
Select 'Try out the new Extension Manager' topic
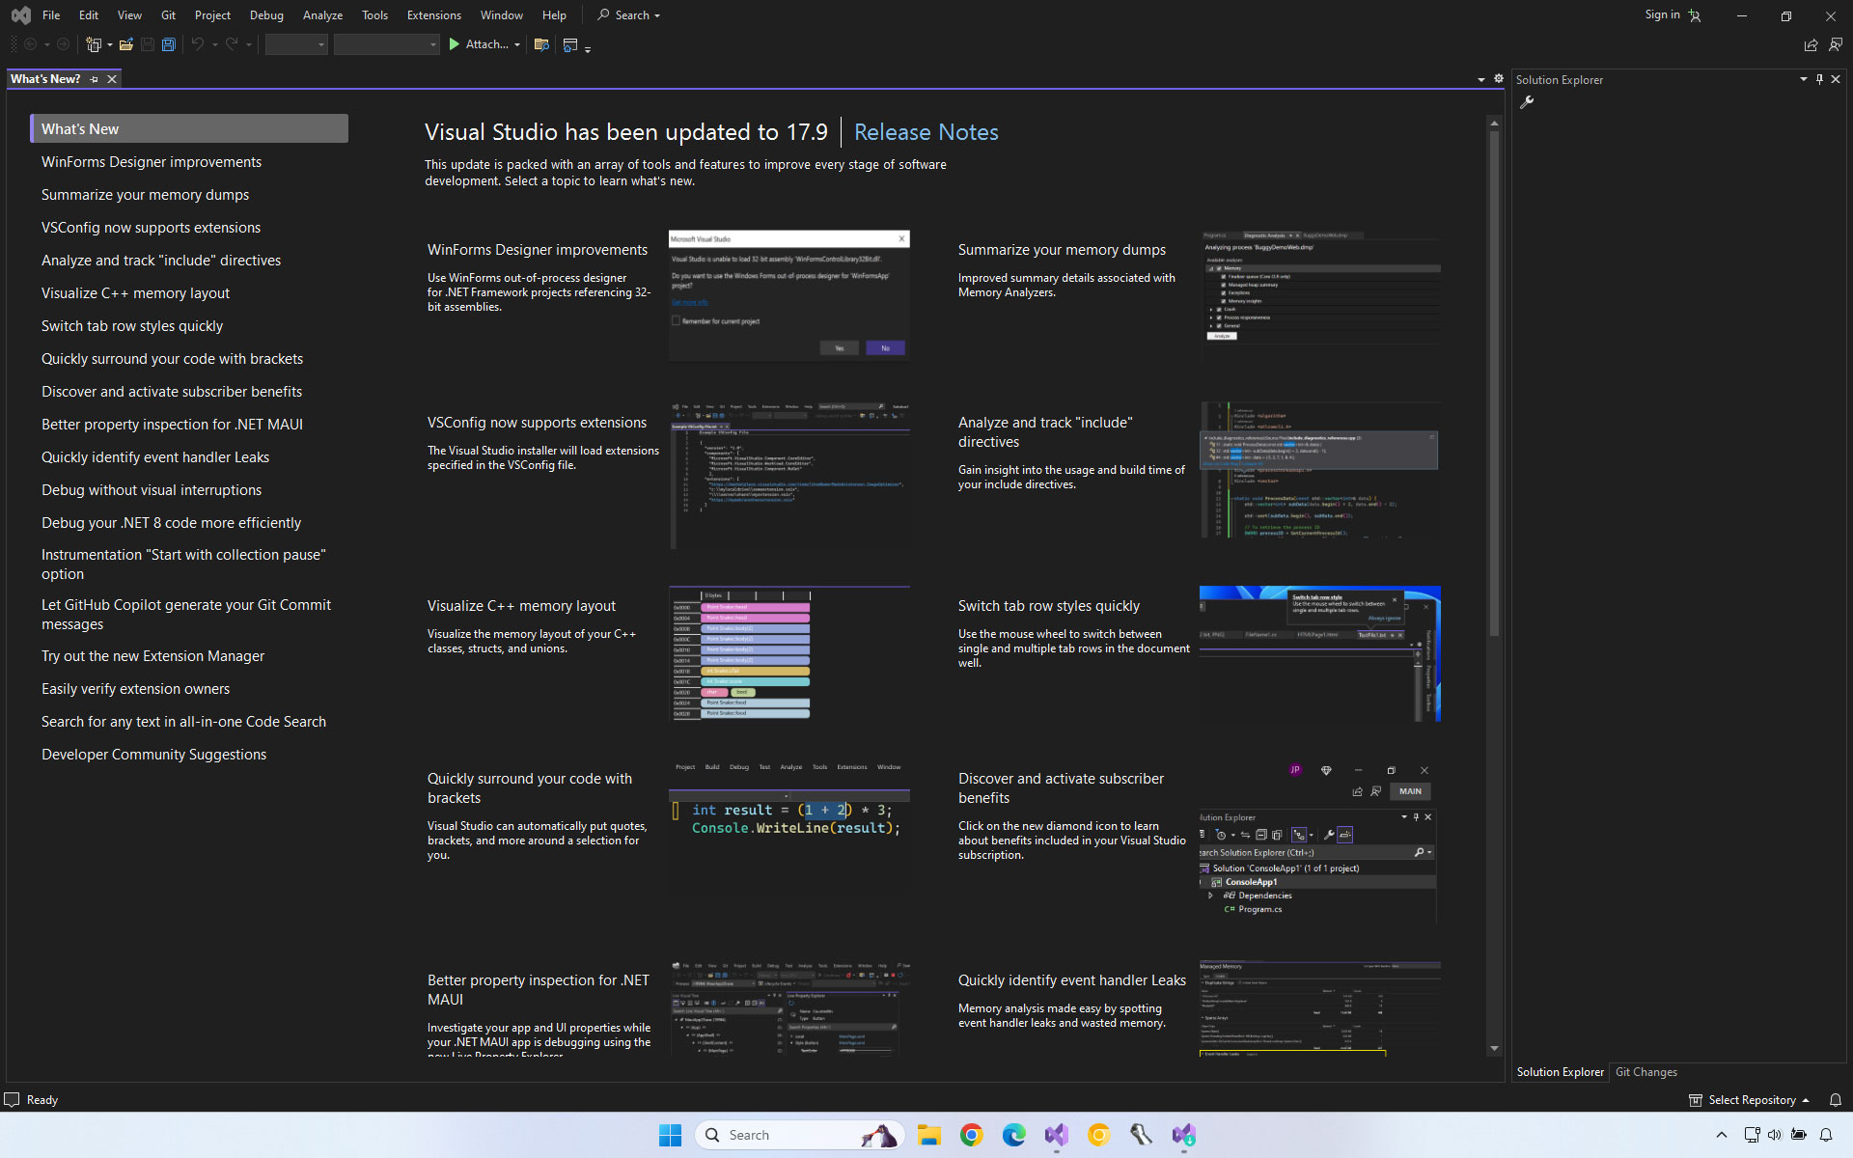(152, 656)
